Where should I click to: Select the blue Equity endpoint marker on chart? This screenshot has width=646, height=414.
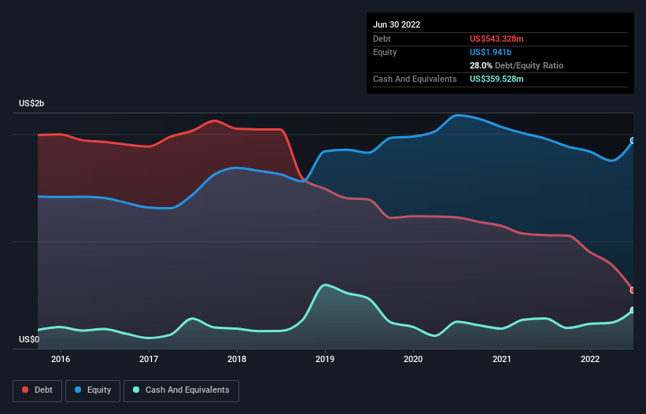[x=633, y=140]
